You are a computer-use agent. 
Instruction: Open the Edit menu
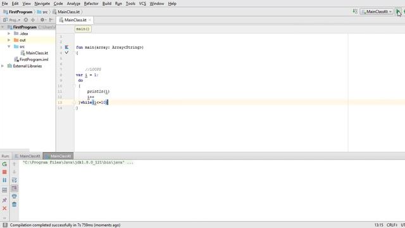pyautogui.click(x=15, y=4)
